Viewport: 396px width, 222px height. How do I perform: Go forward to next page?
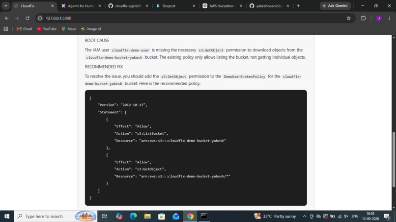tap(17, 18)
